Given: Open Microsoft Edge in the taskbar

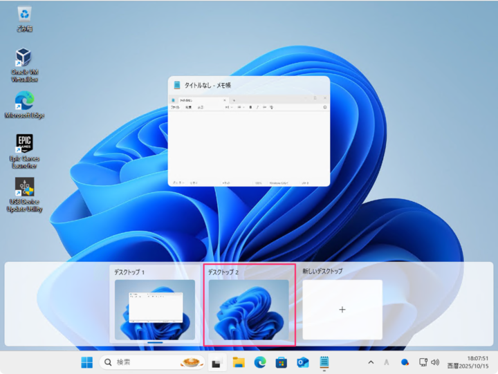Looking at the screenshot, I should (x=260, y=362).
